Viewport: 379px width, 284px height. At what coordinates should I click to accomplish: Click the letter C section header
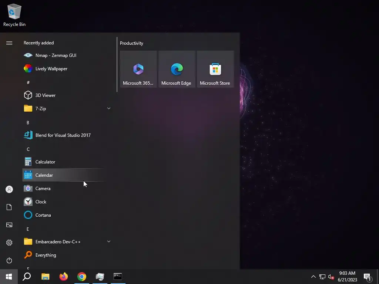[28, 149]
